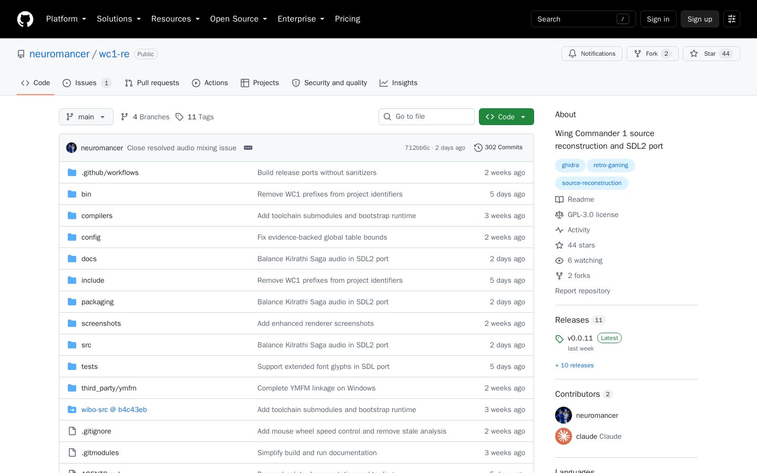Open the + 10 releases link

click(x=575, y=365)
